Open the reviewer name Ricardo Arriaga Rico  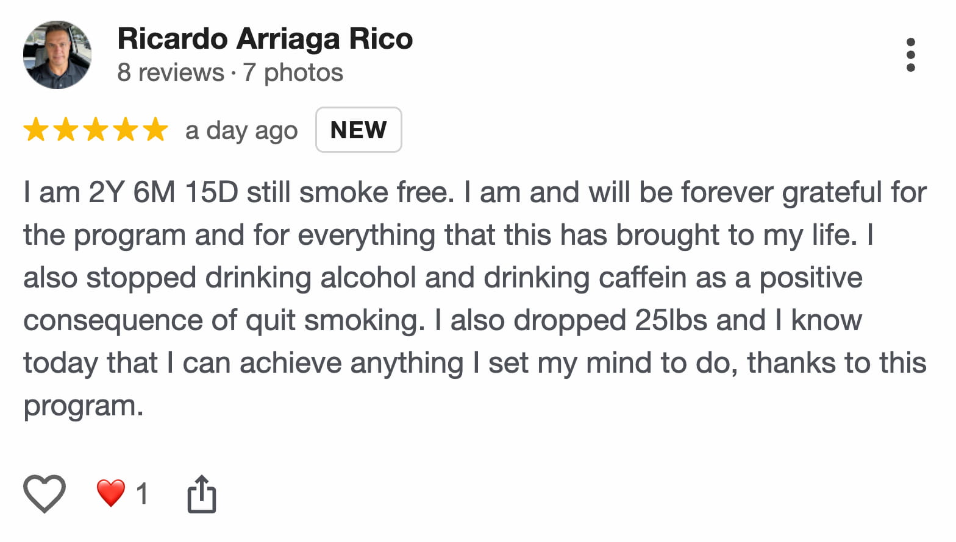[x=265, y=38]
